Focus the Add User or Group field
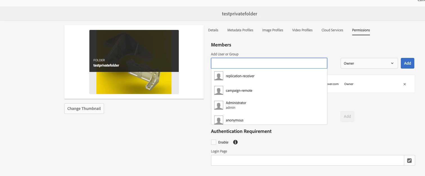Screen dimensions: 425x176 tap(269, 63)
